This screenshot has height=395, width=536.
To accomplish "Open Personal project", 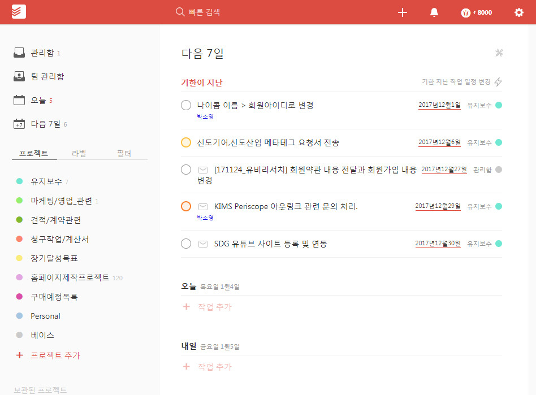I will [x=45, y=316].
